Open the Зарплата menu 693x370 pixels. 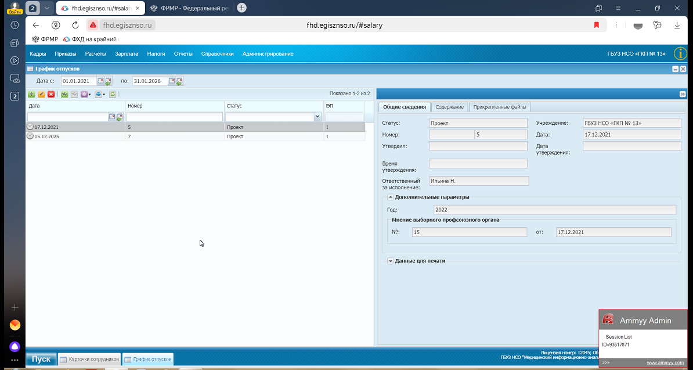point(127,54)
